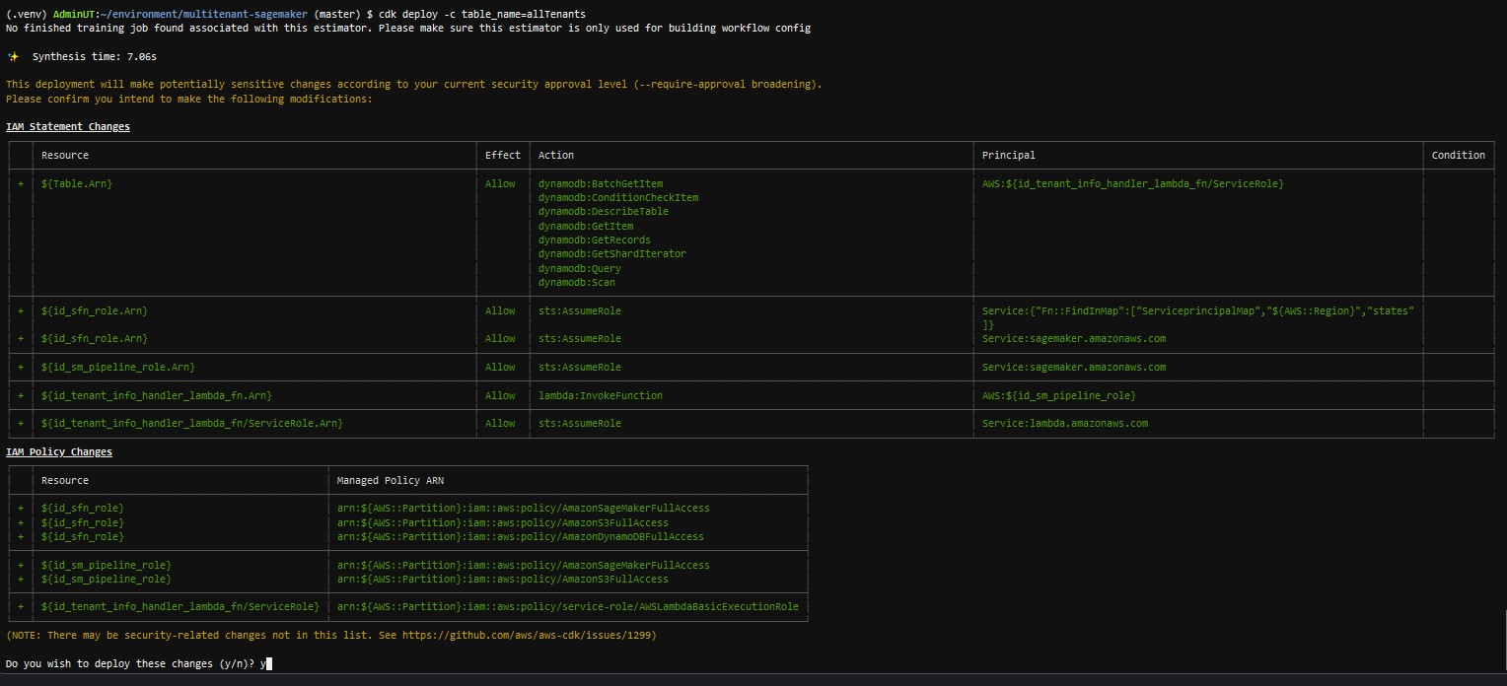Click the AWS:${id_tenant_info_handler_lambda_fn/ServiceRole} principal
This screenshot has width=1507, height=686.
(x=1133, y=184)
